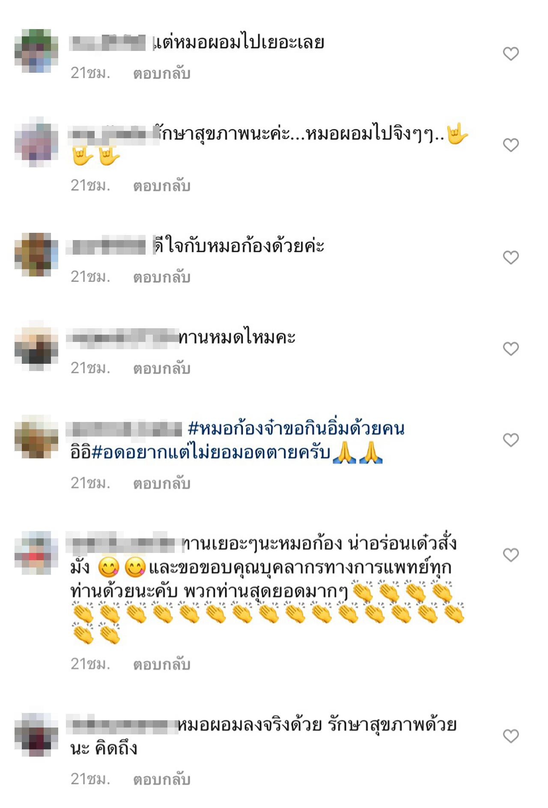This screenshot has width=548, height=808.
Task: Reply to the last comment 'หมอผอมลงจริงด้วย'
Action: tap(161, 780)
